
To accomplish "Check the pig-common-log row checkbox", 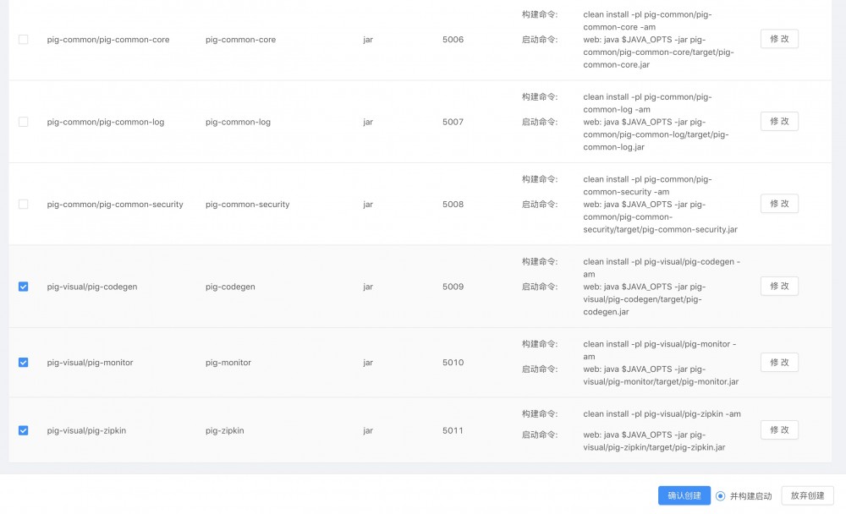I will [23, 122].
